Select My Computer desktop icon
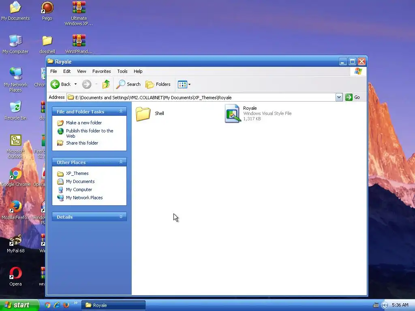Screen dimensions: 415x311 point(15,40)
